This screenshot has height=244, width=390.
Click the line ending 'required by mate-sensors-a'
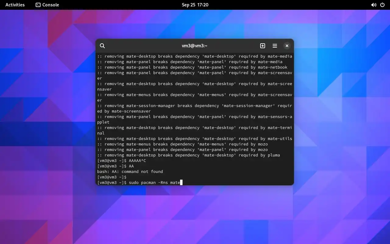click(195, 117)
